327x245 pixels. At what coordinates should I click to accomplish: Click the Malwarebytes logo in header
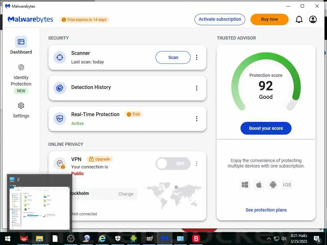30,19
